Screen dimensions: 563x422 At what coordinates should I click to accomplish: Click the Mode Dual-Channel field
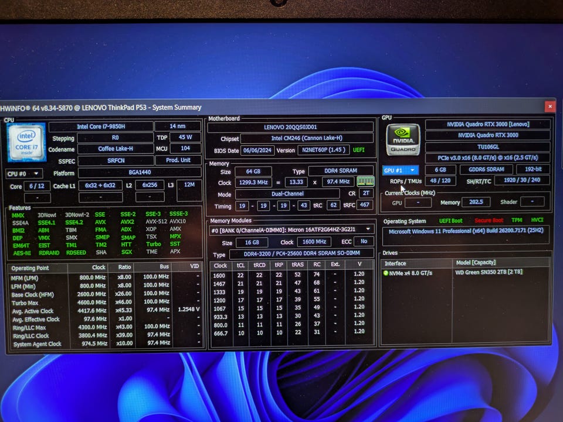[x=287, y=194]
